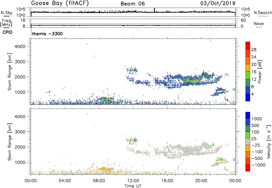Viewport: 272px width, 188px height.
Task: Select the Beam 06 label
Action: tap(133, 4)
